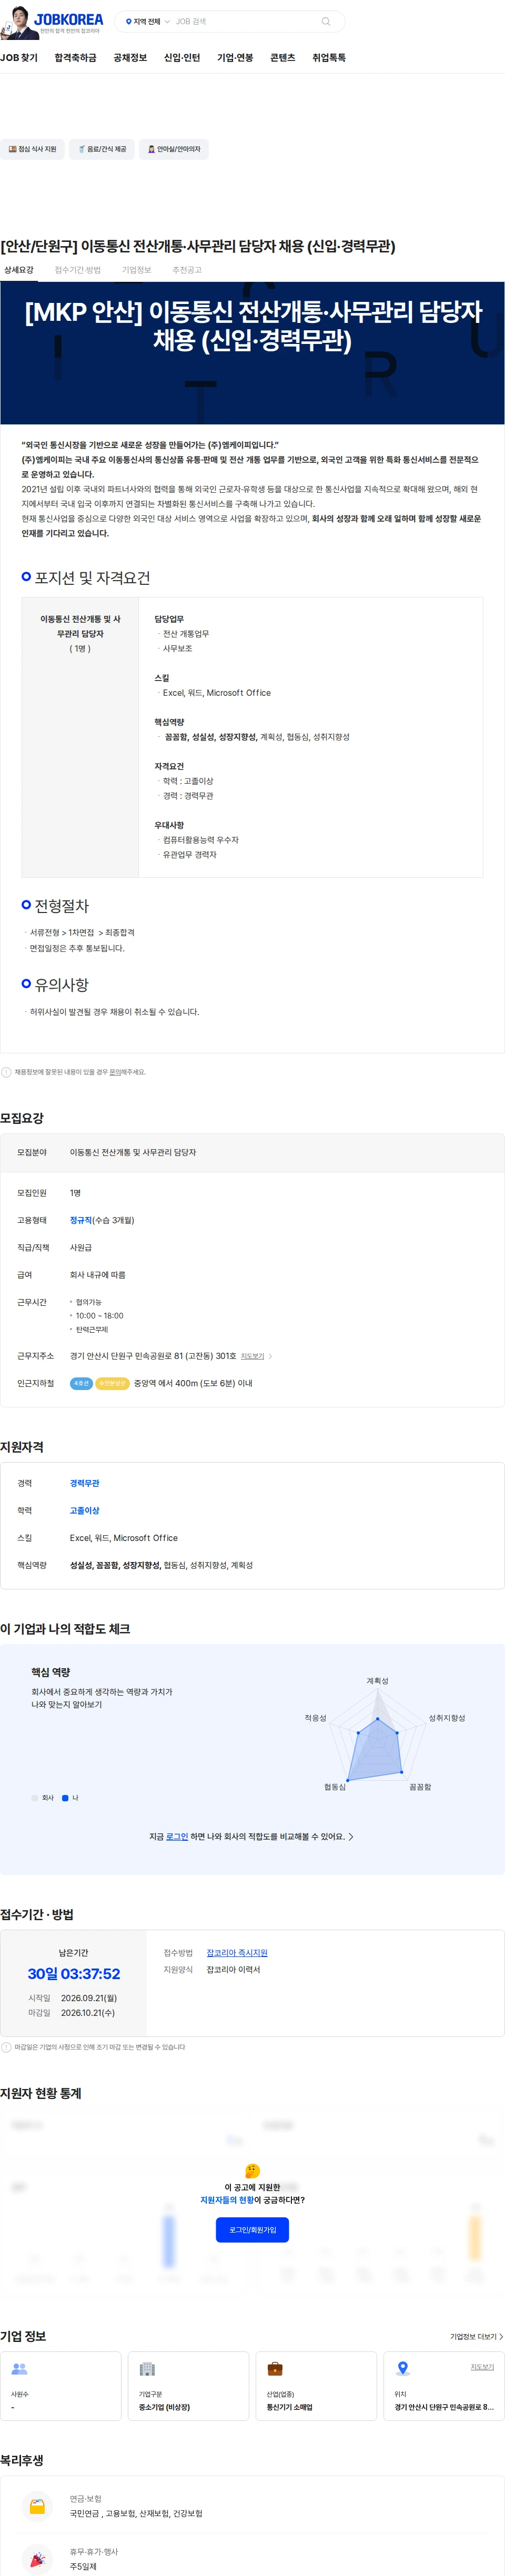Image resolution: width=505 pixels, height=2576 pixels.
Task: Click the 위치 map pin icon
Action: (x=403, y=2368)
